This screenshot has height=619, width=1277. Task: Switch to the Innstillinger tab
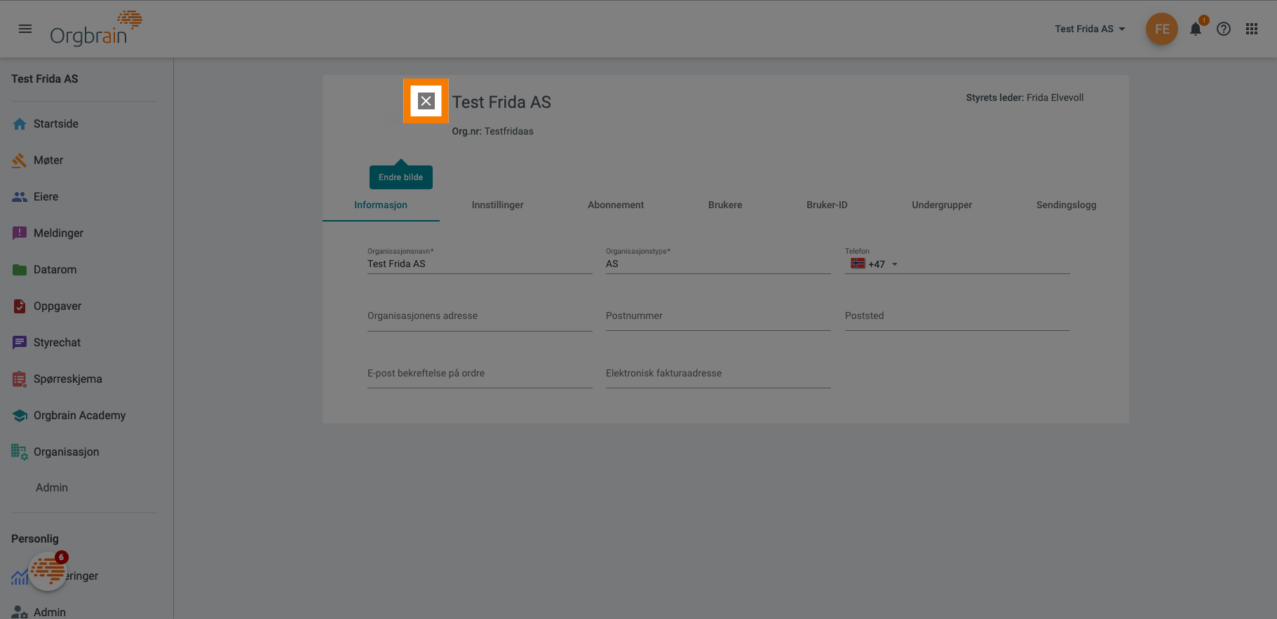(498, 205)
